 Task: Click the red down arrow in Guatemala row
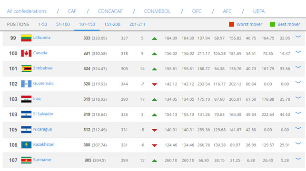click(154, 85)
